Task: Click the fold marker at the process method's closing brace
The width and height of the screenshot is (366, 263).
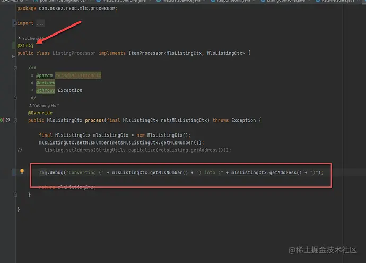Action: (15, 194)
